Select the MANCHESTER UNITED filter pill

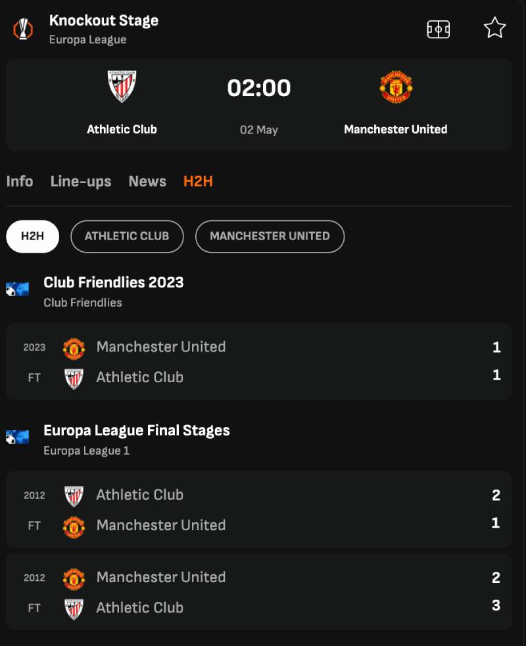[270, 236]
